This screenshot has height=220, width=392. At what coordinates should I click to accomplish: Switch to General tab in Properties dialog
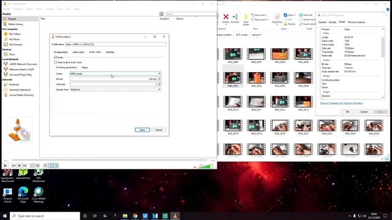coord(323,22)
